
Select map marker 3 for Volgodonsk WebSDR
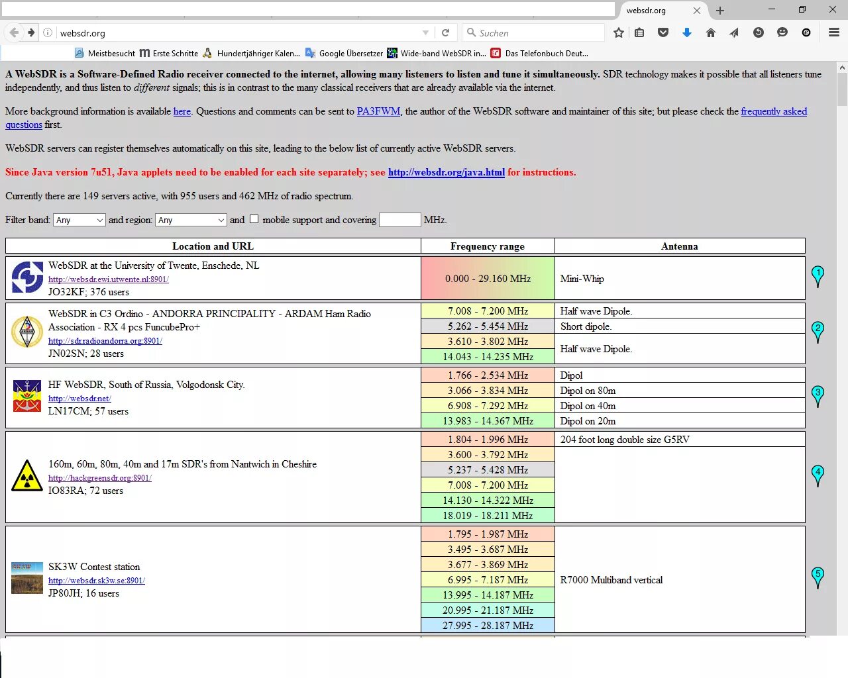click(818, 397)
